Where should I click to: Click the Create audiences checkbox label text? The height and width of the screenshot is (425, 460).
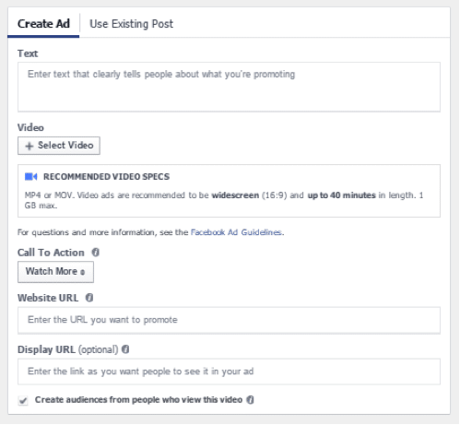coord(138,400)
